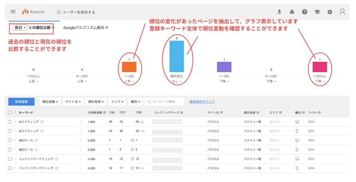Open three-dot menu for コンテンツマーケティング (+5) row
This screenshot has width=356, height=182.
(80, 168)
